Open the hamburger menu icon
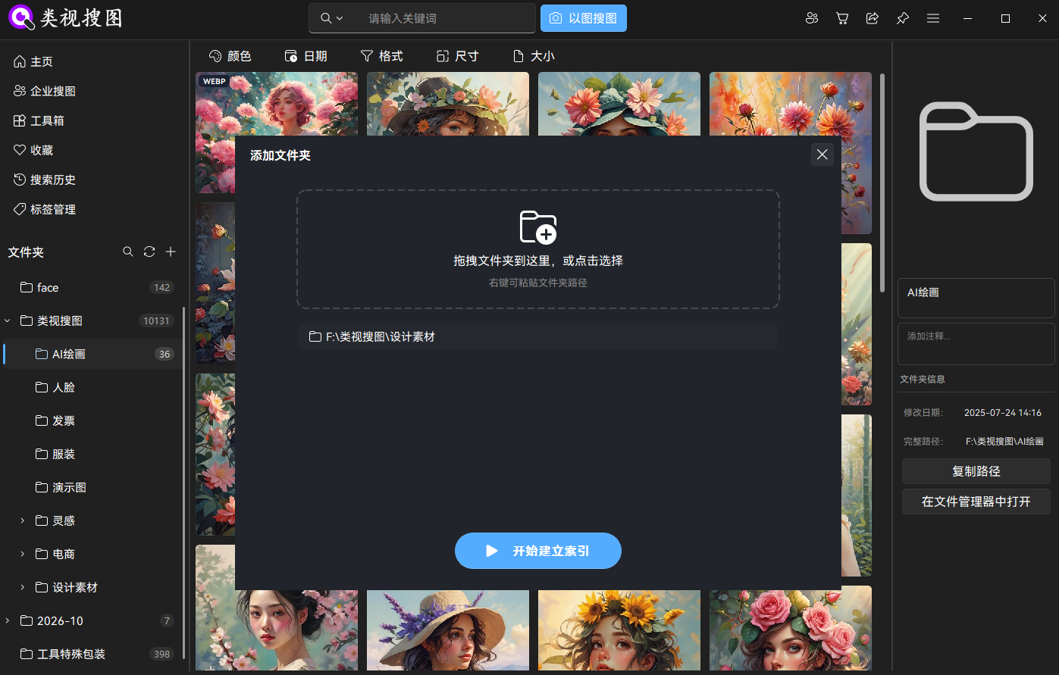This screenshot has height=675, width=1059. click(x=933, y=18)
